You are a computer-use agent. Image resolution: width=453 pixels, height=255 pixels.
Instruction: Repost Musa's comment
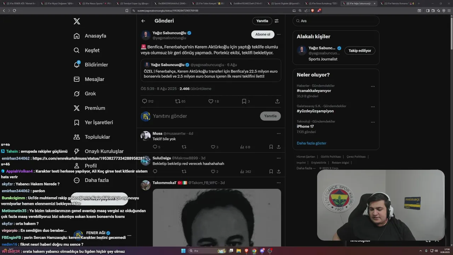pos(184,147)
